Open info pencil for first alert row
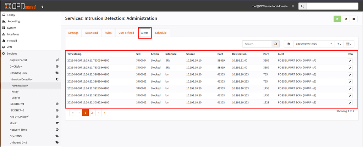363x147 pixels. [x=350, y=61]
